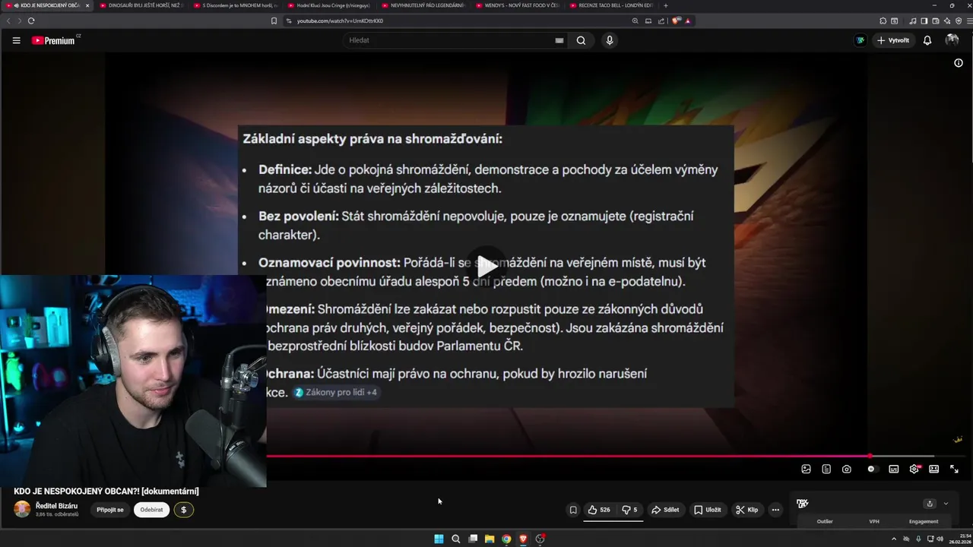Save video with Uložit button
The width and height of the screenshot is (973, 547).
[707, 510]
